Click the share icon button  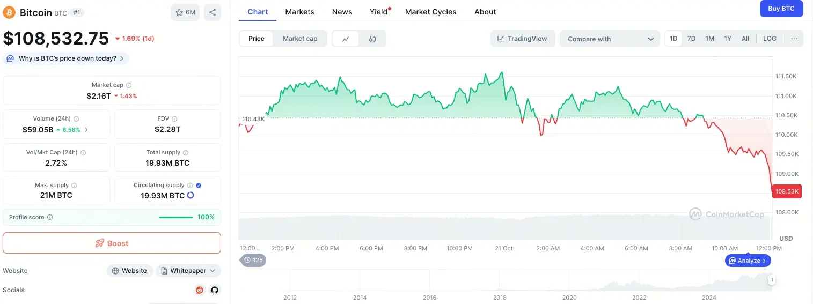[x=213, y=12]
